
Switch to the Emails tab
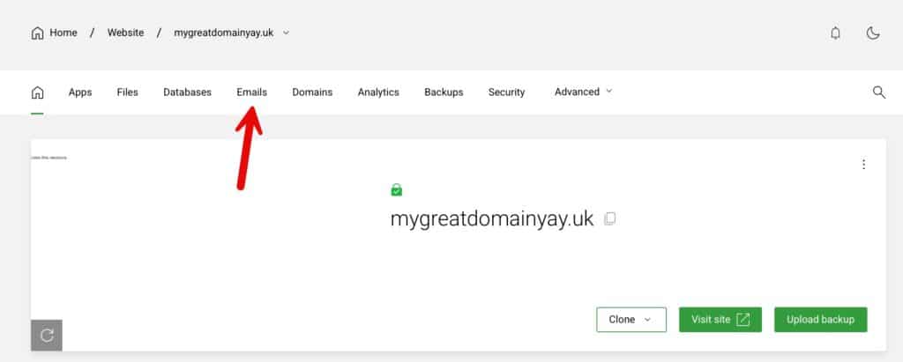click(251, 92)
